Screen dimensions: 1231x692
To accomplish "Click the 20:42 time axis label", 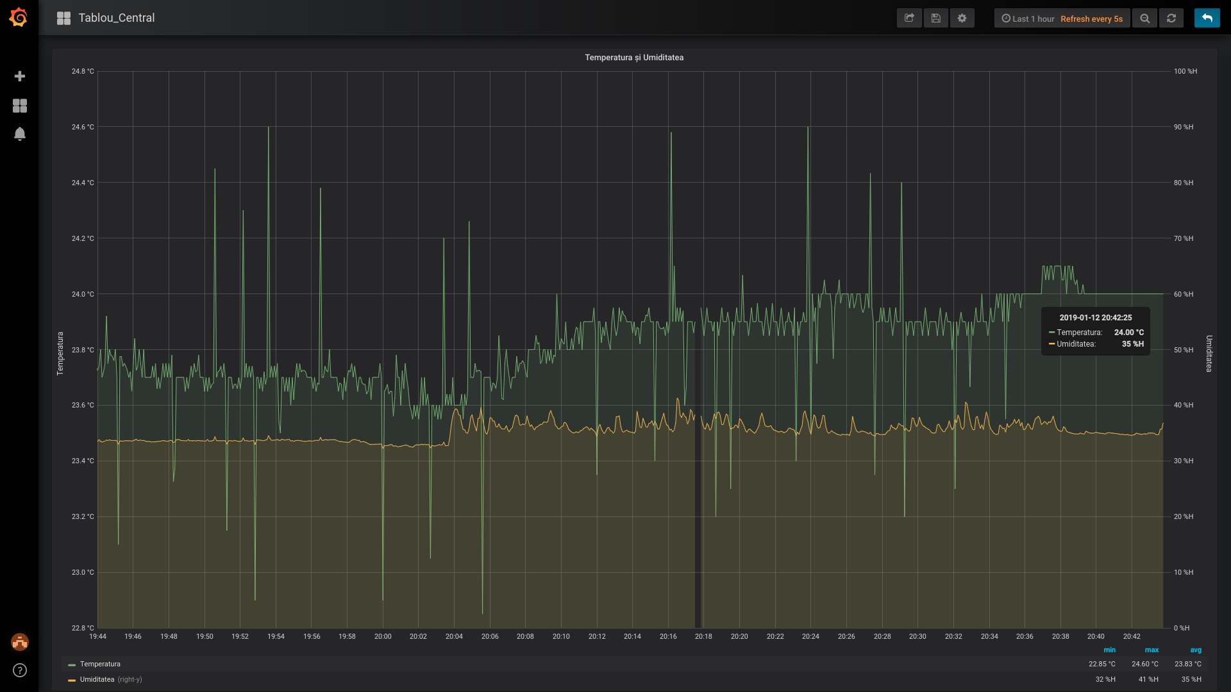I will (1132, 636).
